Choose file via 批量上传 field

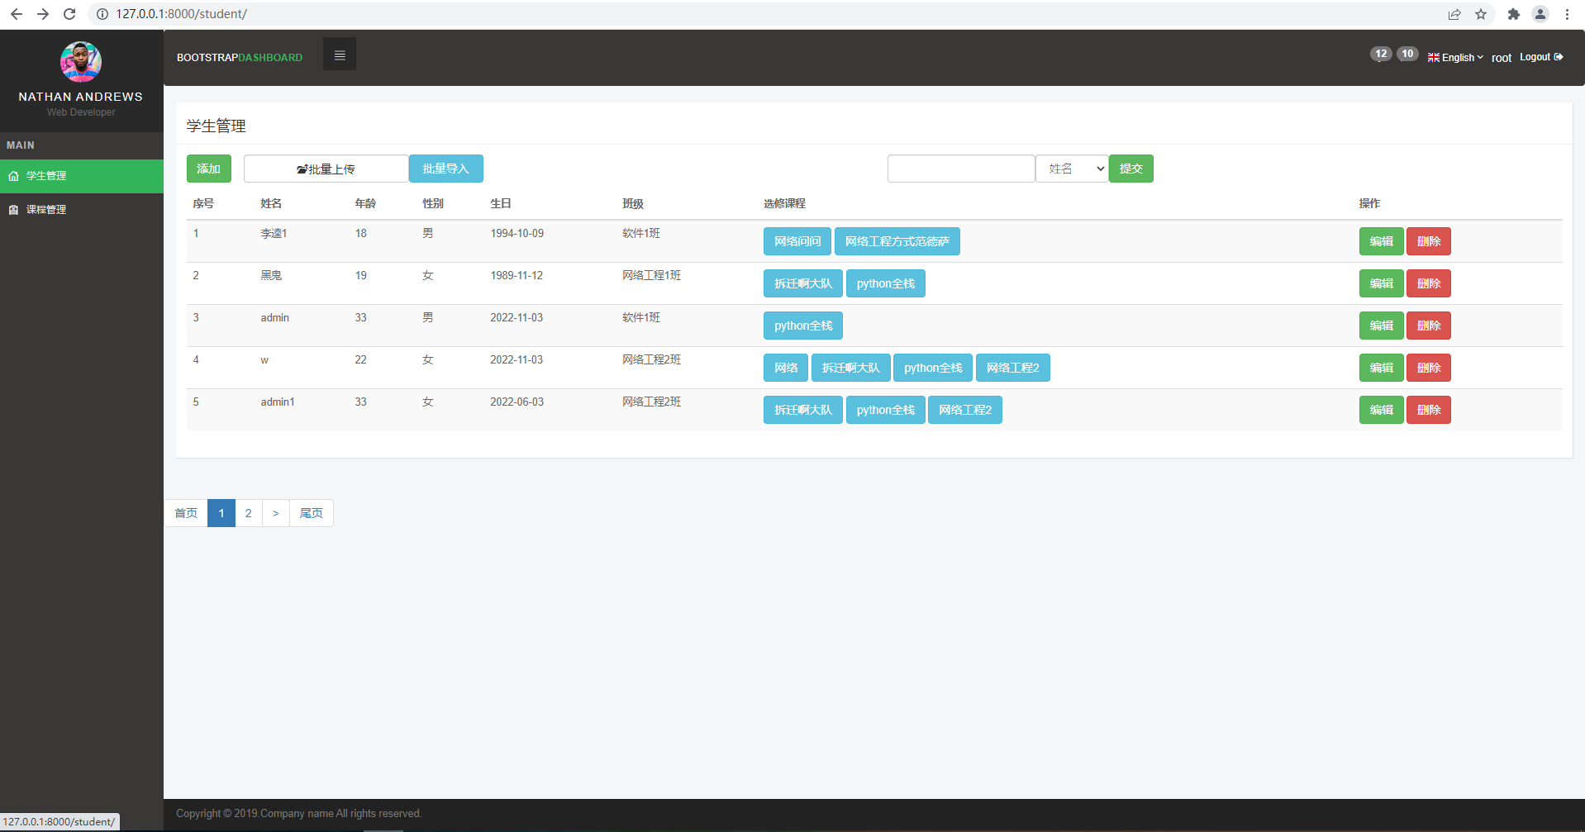click(x=326, y=169)
